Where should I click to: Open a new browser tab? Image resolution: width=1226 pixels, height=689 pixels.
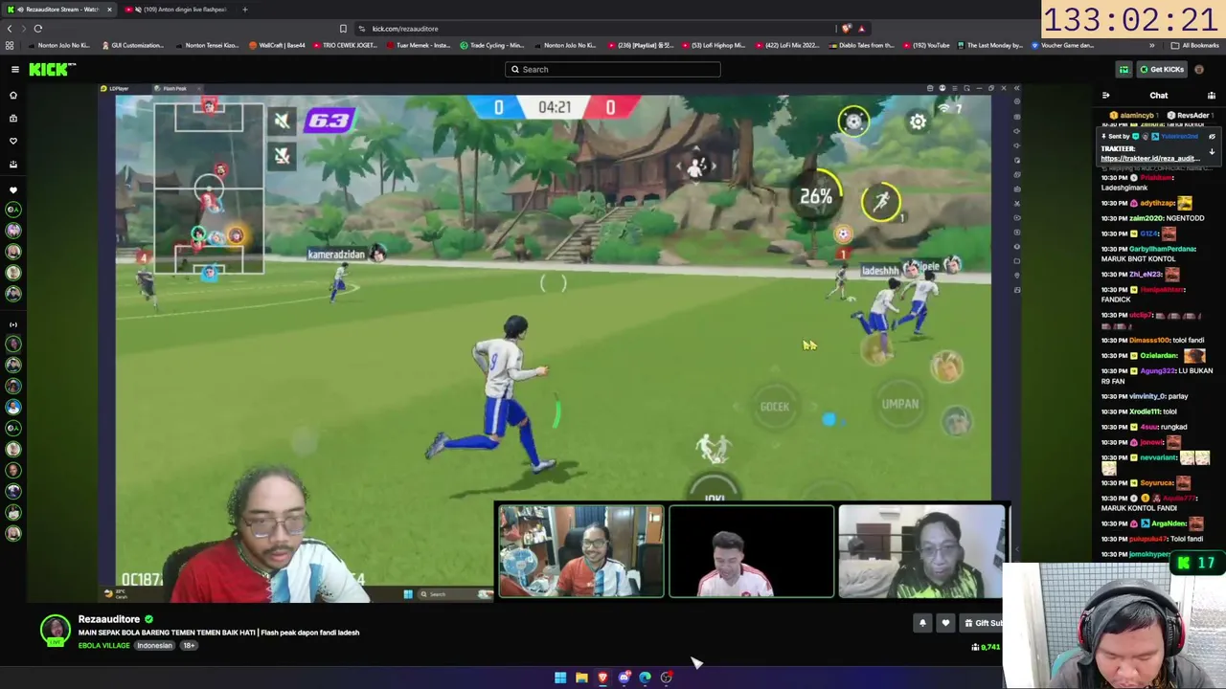pos(244,10)
